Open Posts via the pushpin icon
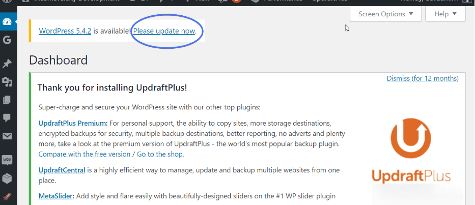Screen dimensions: 475x205 7,64
